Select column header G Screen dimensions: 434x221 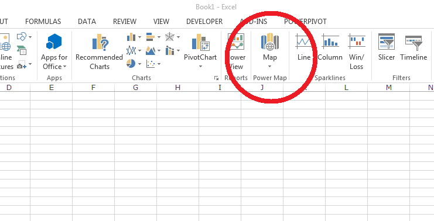point(135,88)
